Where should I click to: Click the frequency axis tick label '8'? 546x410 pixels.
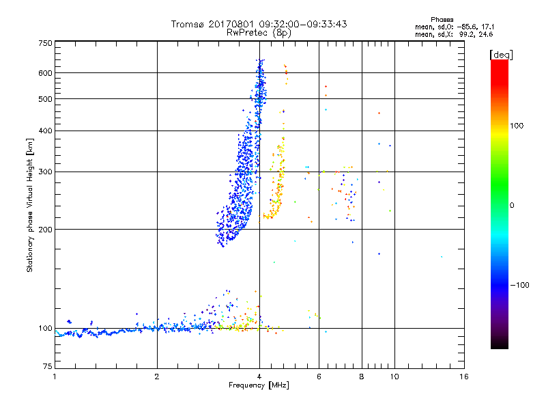(x=362, y=377)
